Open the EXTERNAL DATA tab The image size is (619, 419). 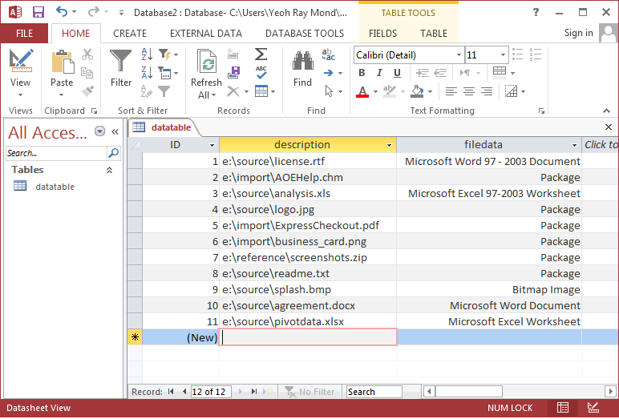[x=205, y=34]
